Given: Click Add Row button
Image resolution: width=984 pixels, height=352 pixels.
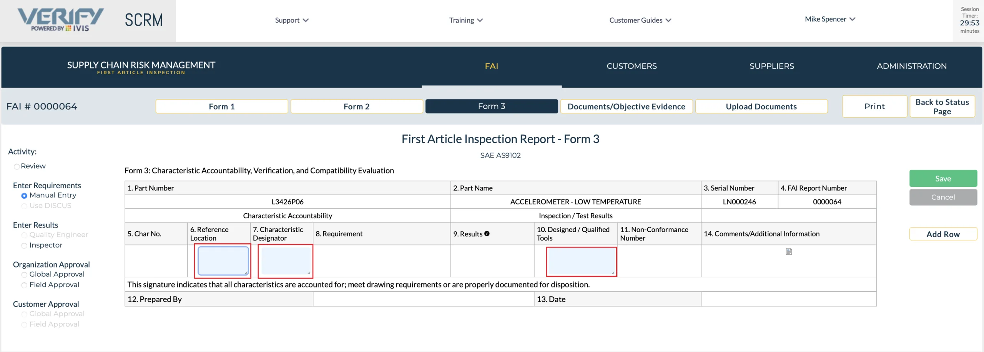Looking at the screenshot, I should click(x=943, y=234).
